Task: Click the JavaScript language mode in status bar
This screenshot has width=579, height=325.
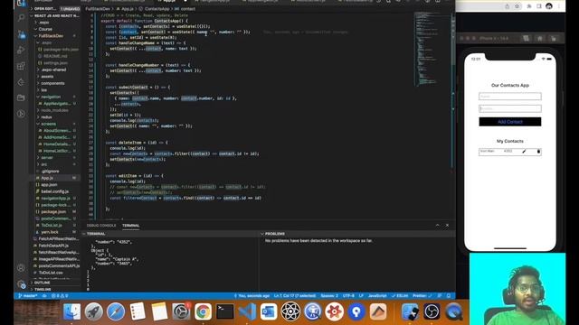Action: [377, 296]
